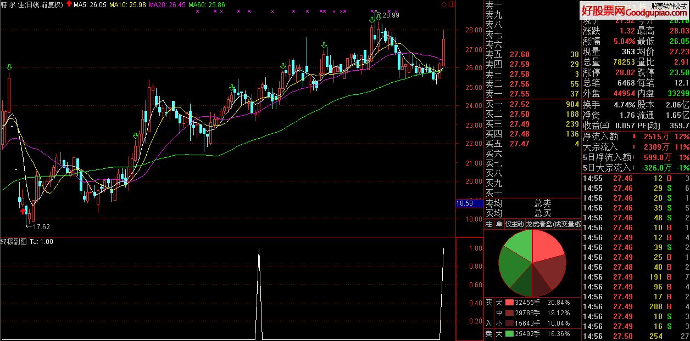Click the red arrow marker above the 17.62 low
690x341 pixels.
(x=23, y=211)
